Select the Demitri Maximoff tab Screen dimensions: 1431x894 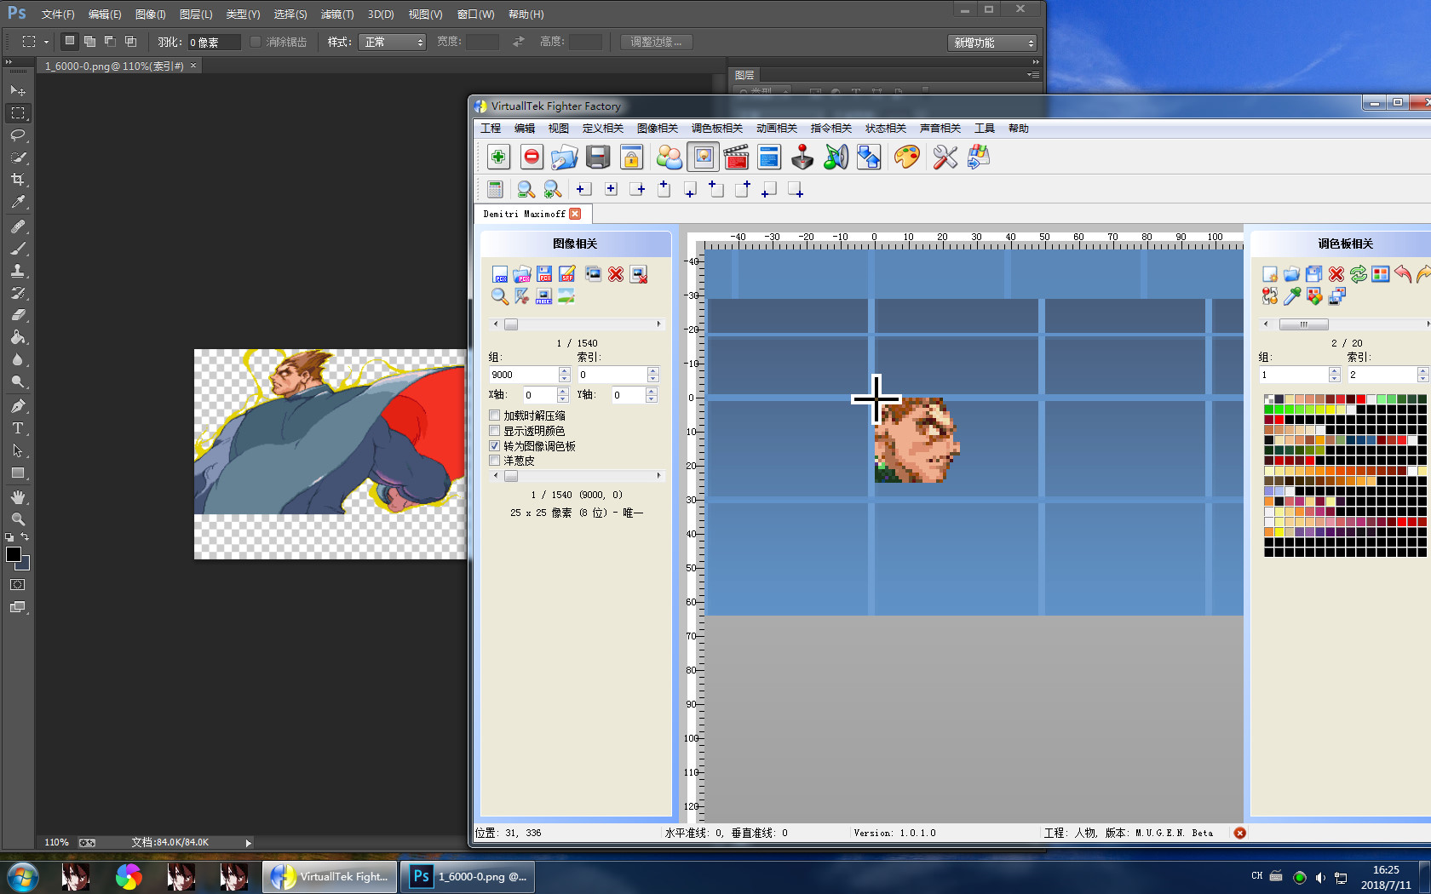(x=524, y=214)
